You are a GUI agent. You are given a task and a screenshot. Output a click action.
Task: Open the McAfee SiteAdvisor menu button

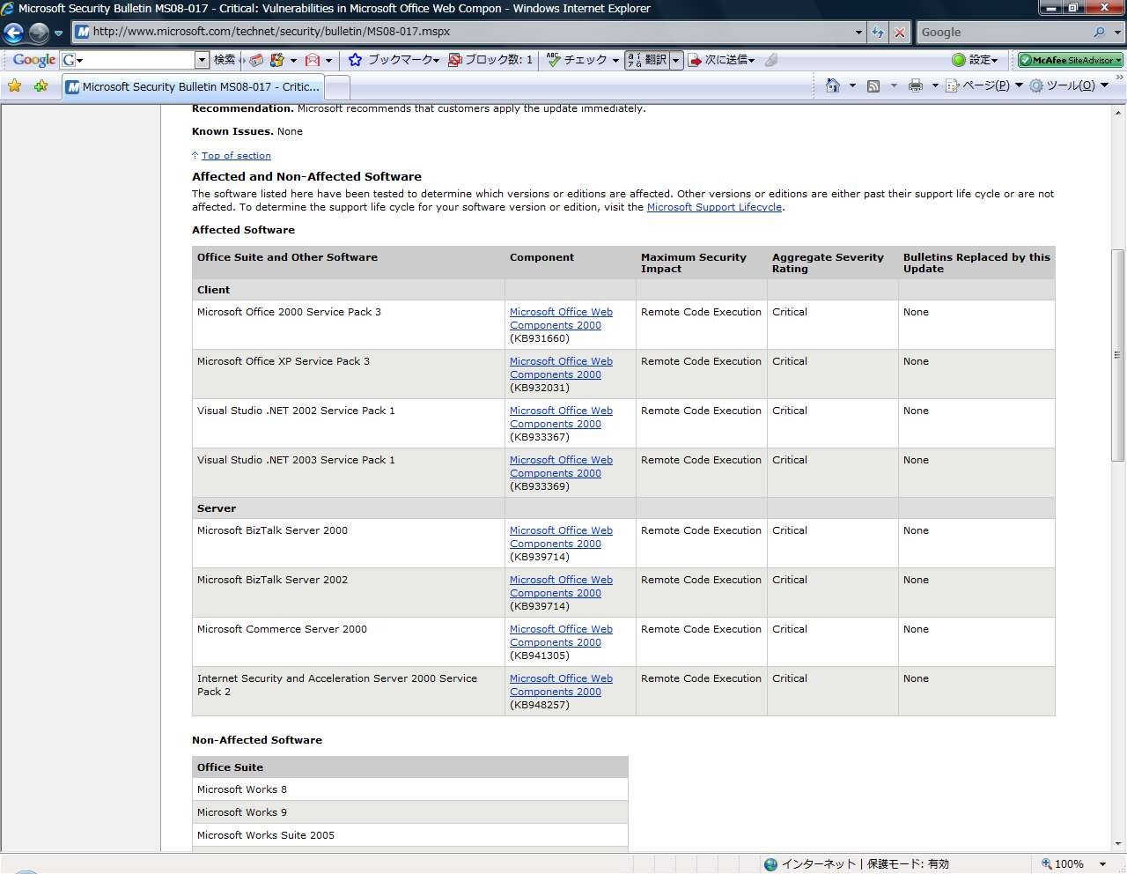[x=1071, y=60]
